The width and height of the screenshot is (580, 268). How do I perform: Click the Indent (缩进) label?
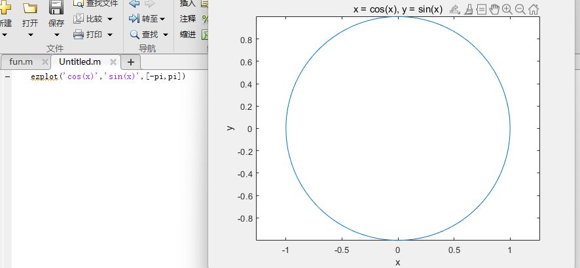(x=187, y=35)
